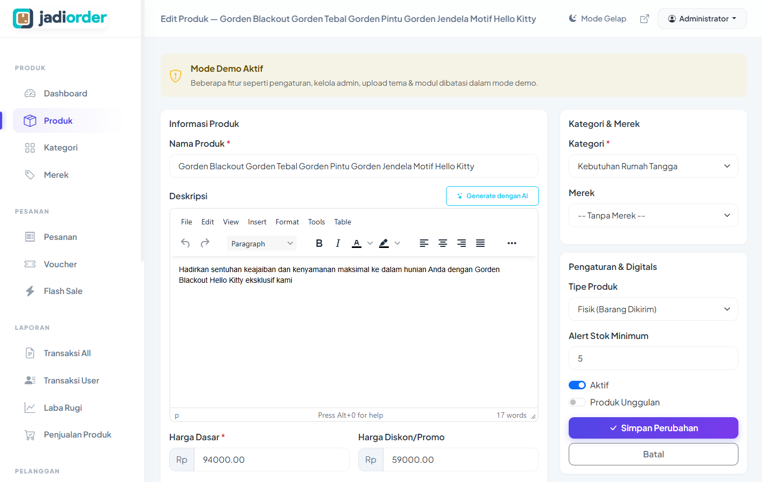The width and height of the screenshot is (762, 482).
Task: Open the external link icon in header
Action: (645, 19)
